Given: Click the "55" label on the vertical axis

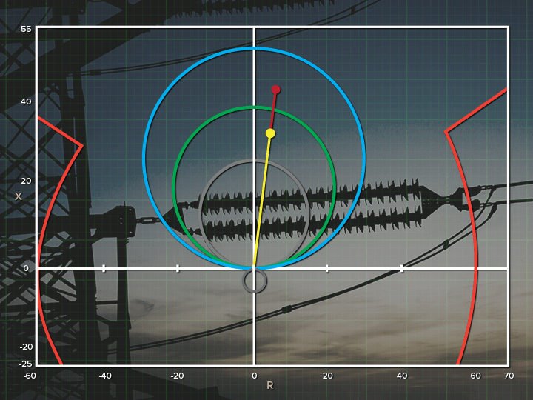Looking at the screenshot, I should 26,29.
